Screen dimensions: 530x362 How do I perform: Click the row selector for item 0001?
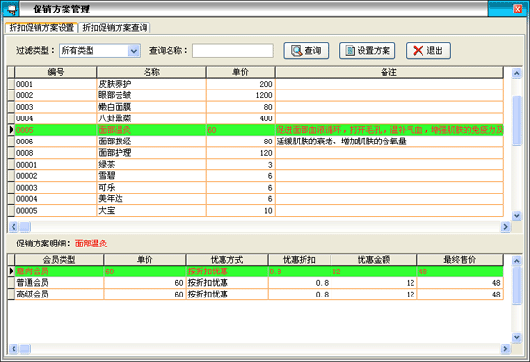12,84
